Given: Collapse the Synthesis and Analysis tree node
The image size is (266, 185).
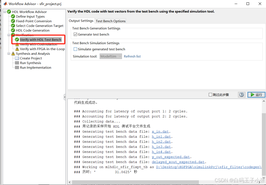Looking at the screenshot, I should pos(9,54).
